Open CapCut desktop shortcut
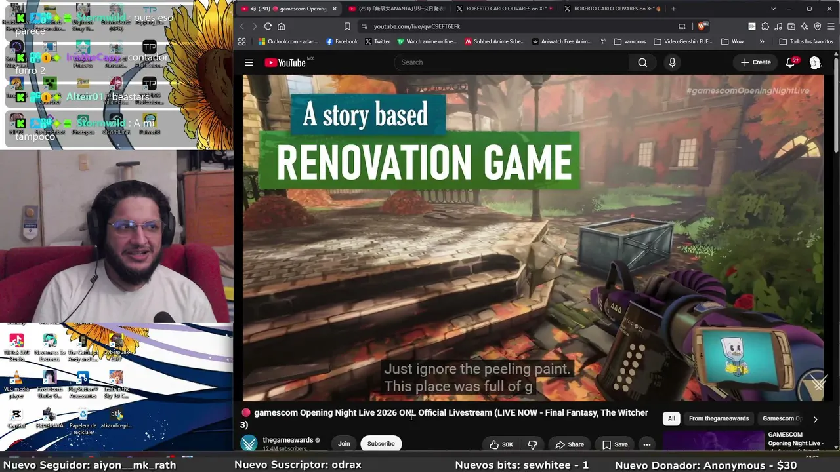 coord(17,419)
